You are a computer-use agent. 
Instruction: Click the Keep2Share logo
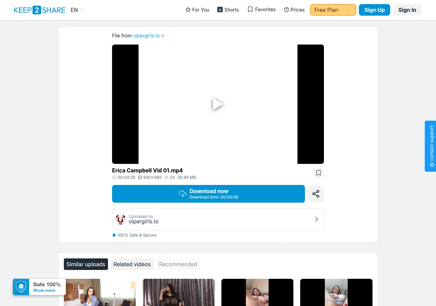pyautogui.click(x=39, y=10)
